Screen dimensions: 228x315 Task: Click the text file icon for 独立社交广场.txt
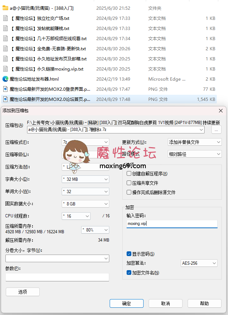tap(5, 18)
